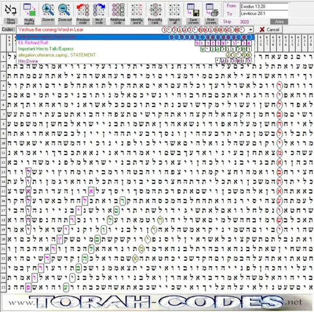This screenshot has height=312, width=314.
Task: Click the www.Torah-Codes.net banner
Action: pos(156,302)
